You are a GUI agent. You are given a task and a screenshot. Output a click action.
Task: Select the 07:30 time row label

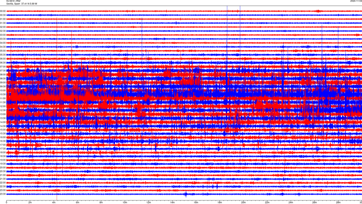[x=3, y=71]
